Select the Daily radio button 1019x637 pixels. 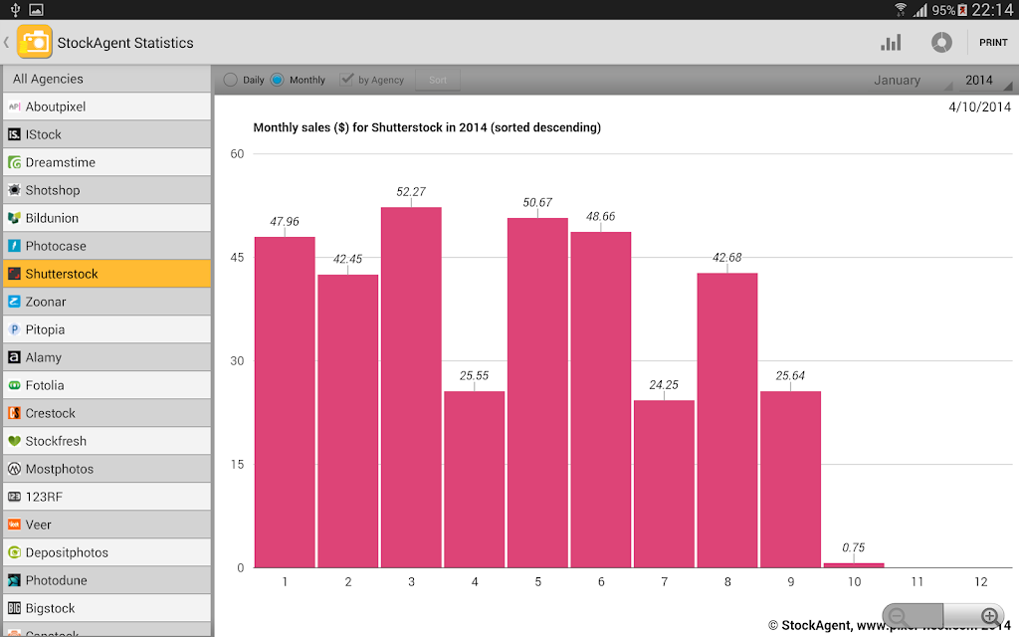pyautogui.click(x=230, y=80)
